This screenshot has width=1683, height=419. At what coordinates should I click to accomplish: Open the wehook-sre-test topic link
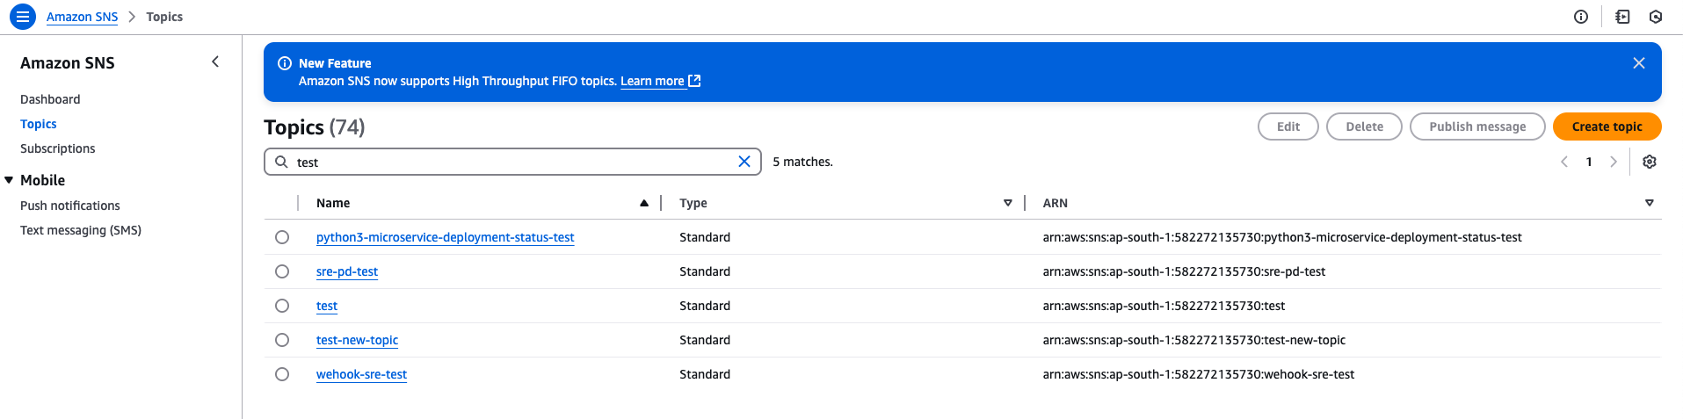tap(361, 374)
